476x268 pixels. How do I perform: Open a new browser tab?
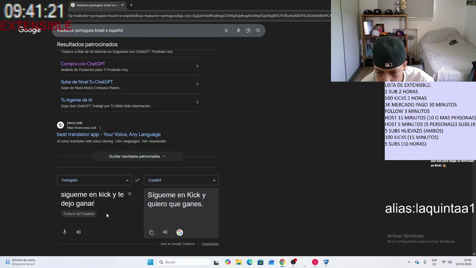[x=131, y=5]
